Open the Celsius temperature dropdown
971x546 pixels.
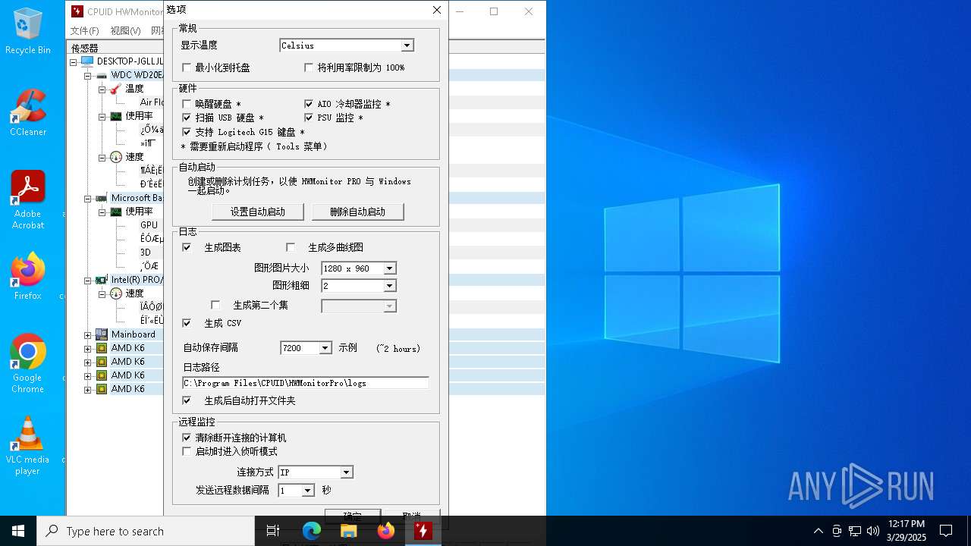point(407,45)
